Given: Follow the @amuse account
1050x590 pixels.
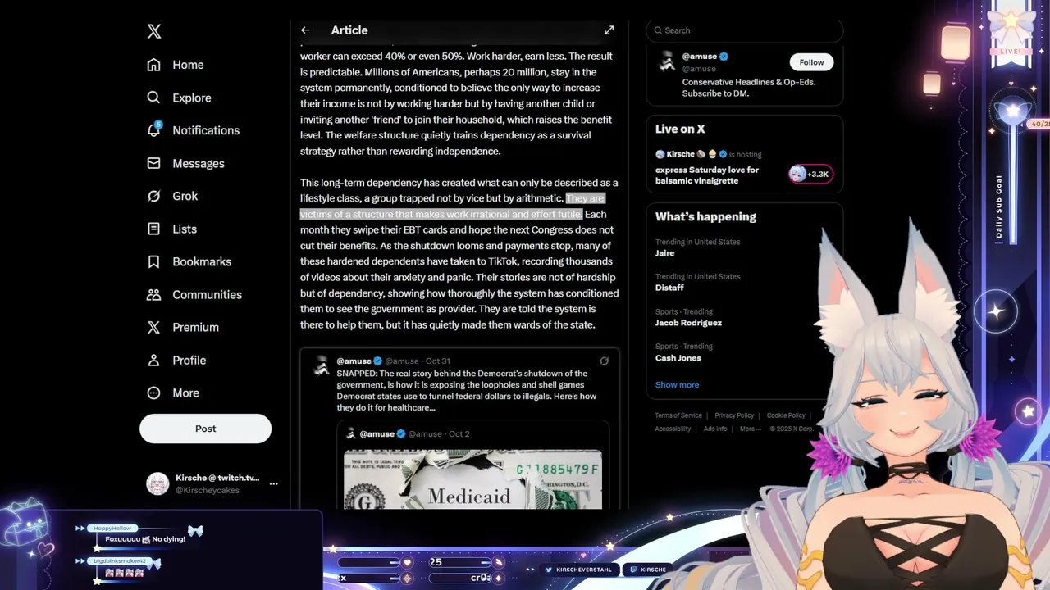Looking at the screenshot, I should click(x=811, y=62).
